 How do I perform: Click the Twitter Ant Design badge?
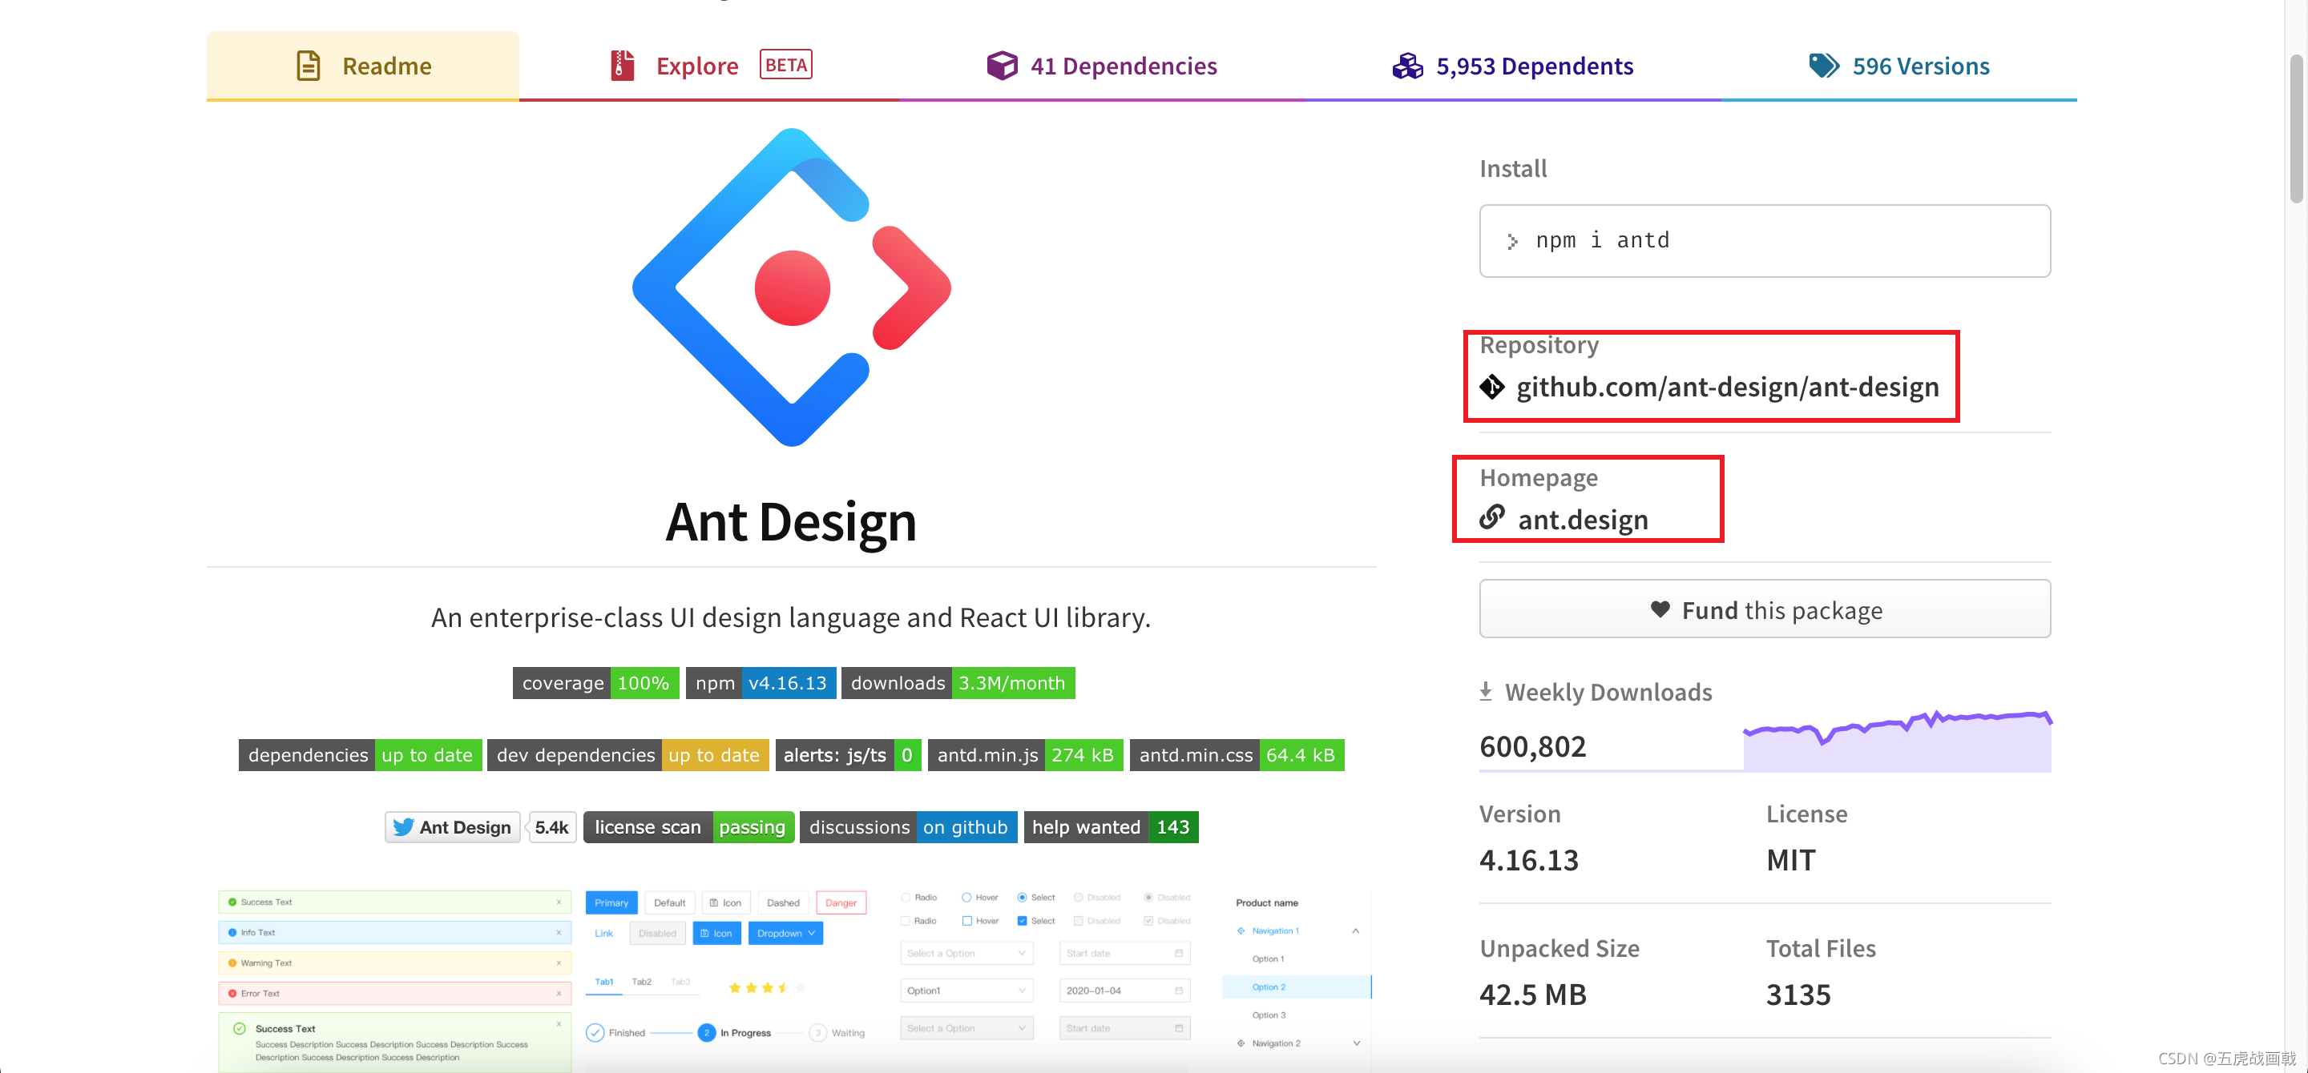click(x=453, y=827)
